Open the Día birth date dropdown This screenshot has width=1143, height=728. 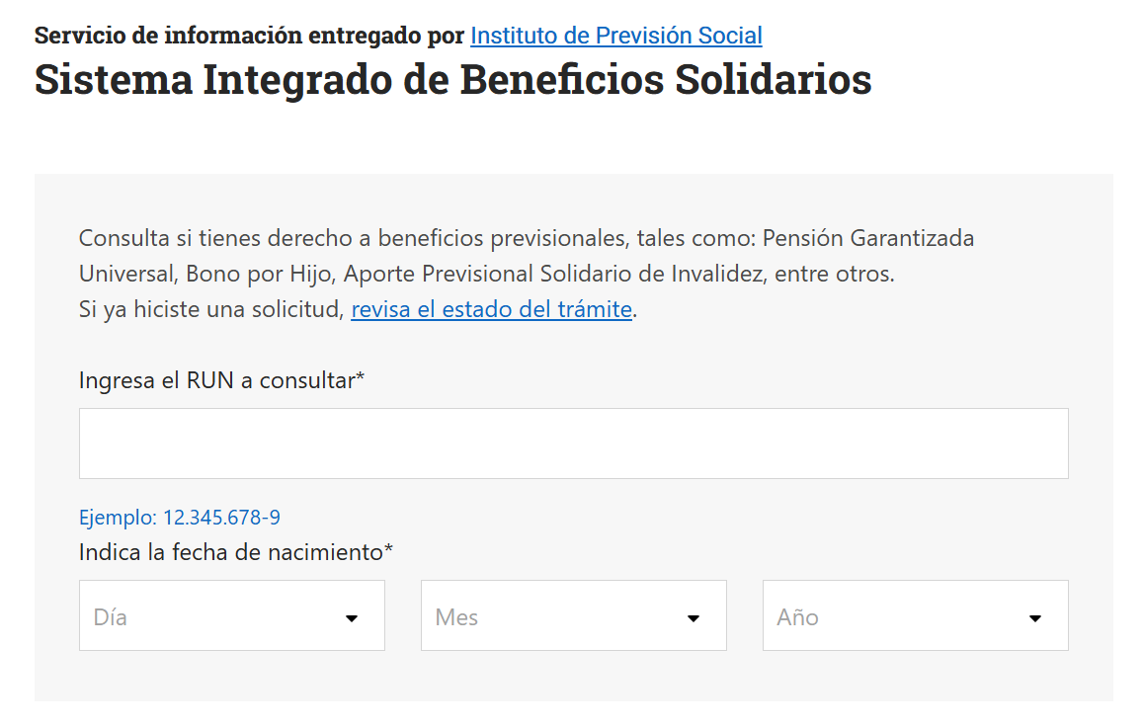pyautogui.click(x=231, y=615)
